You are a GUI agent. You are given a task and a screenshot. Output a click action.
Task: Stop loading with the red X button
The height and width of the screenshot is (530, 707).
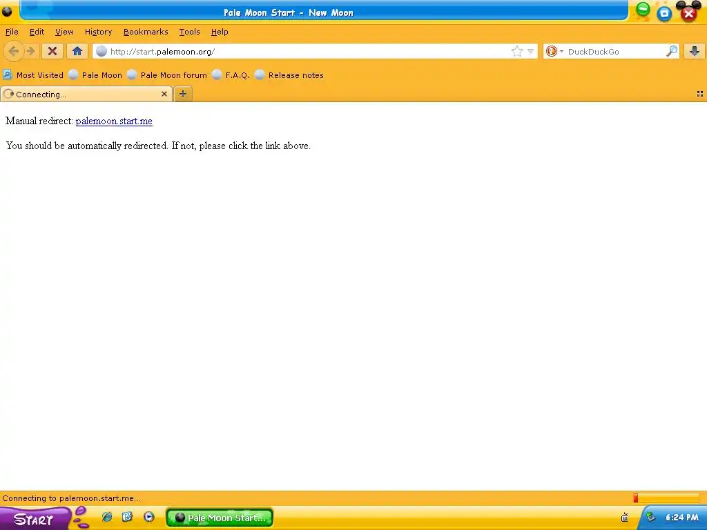tap(52, 51)
